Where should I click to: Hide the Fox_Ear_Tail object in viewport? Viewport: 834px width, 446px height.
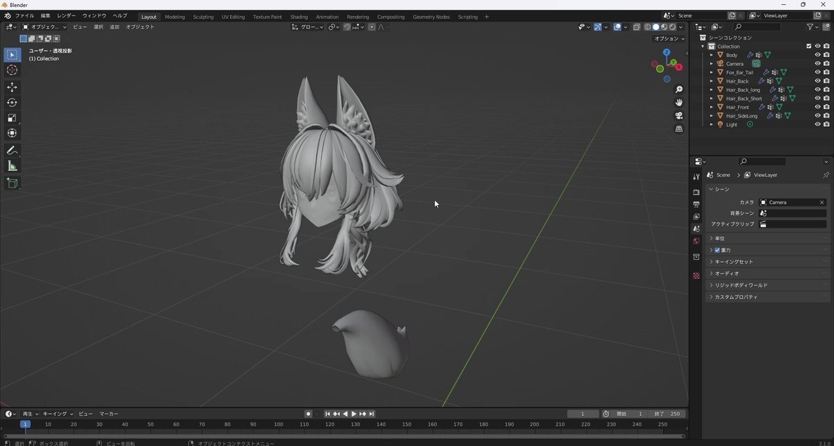coord(817,72)
